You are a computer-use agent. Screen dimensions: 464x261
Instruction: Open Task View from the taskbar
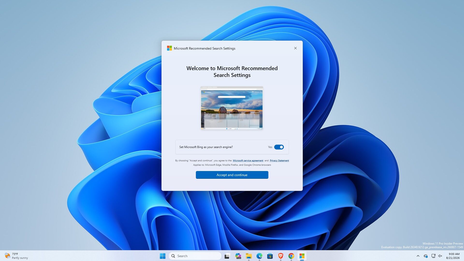pyautogui.click(x=227, y=256)
